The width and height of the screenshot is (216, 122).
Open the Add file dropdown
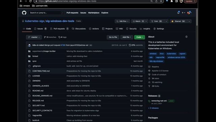click(127, 37)
